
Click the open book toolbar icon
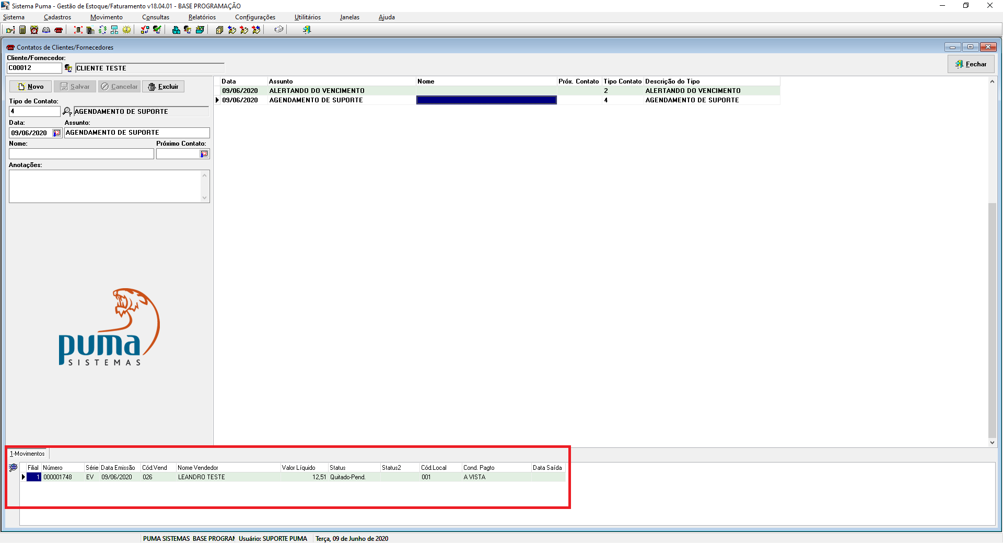tap(46, 30)
